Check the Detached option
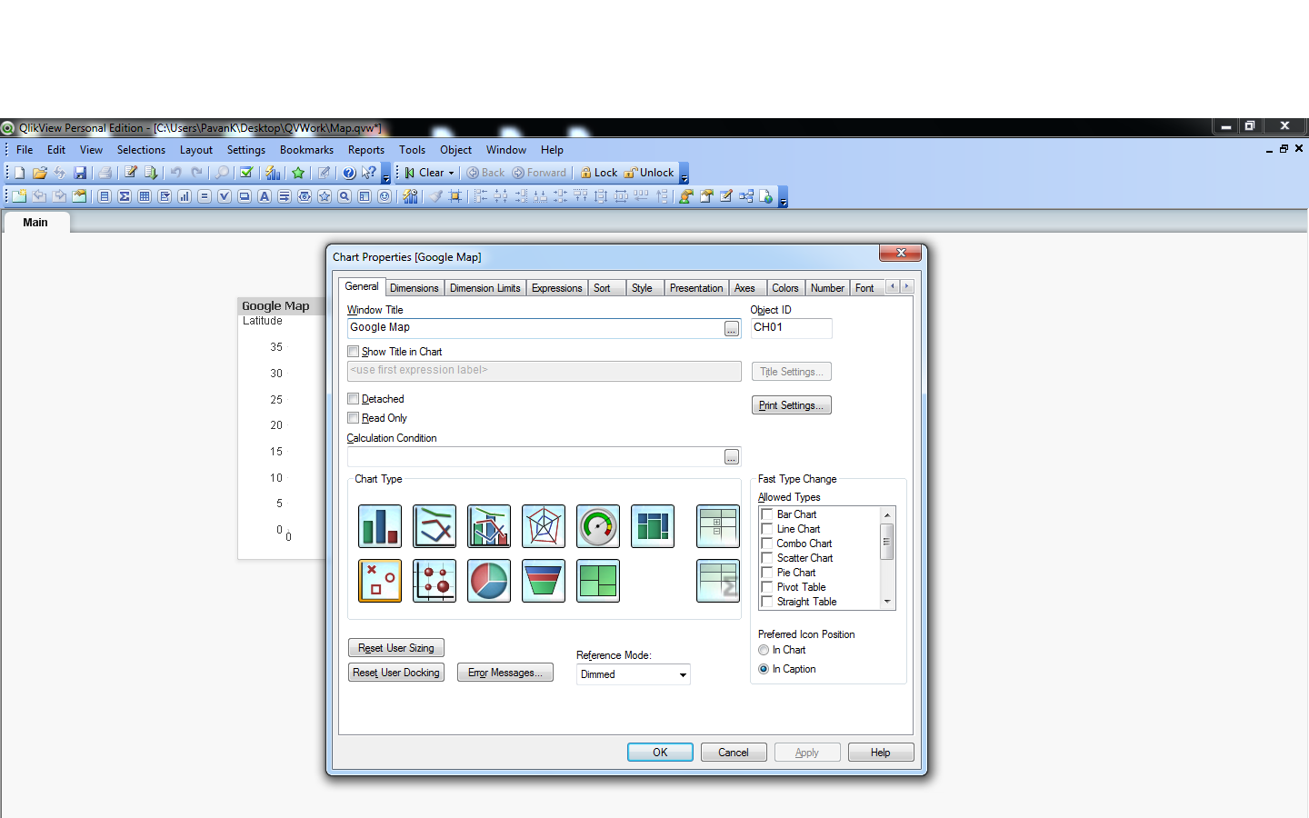 pos(354,399)
